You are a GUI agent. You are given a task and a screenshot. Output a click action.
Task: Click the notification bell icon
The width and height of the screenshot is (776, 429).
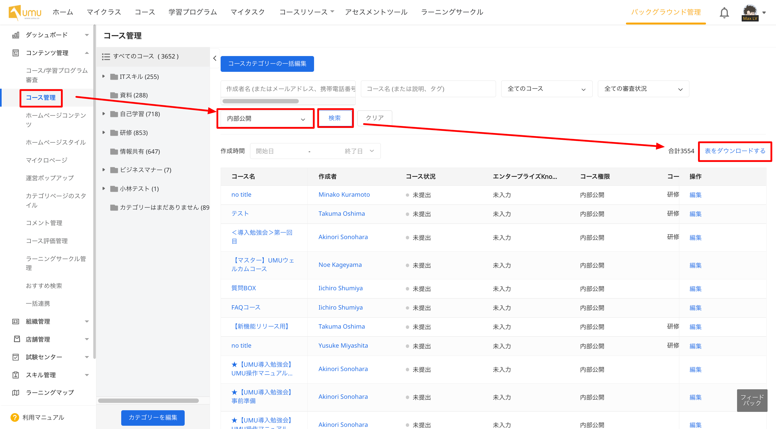724,13
